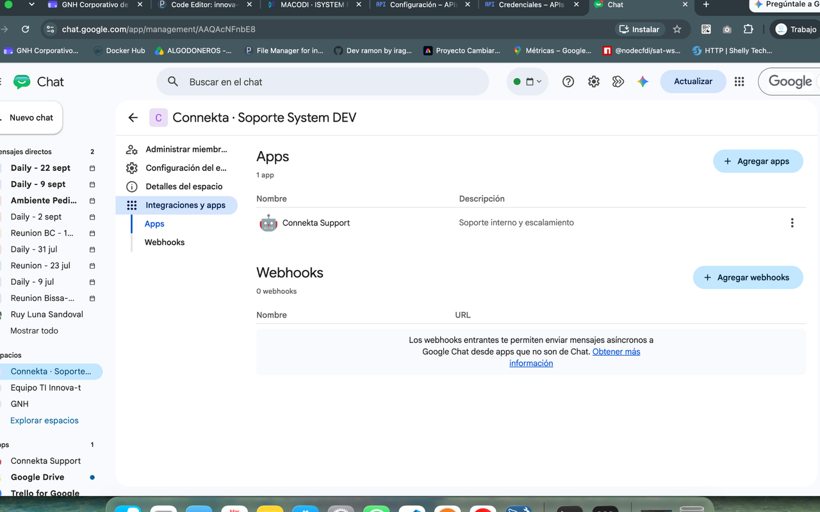
Task: Click the Trabajo profile button
Action: pyautogui.click(x=796, y=29)
